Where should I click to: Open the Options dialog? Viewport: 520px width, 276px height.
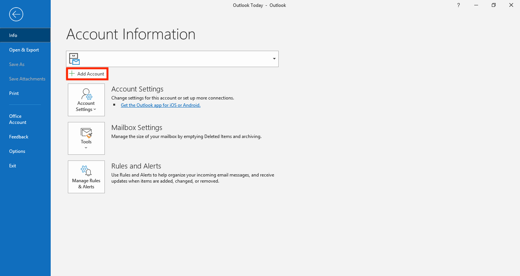(x=17, y=151)
